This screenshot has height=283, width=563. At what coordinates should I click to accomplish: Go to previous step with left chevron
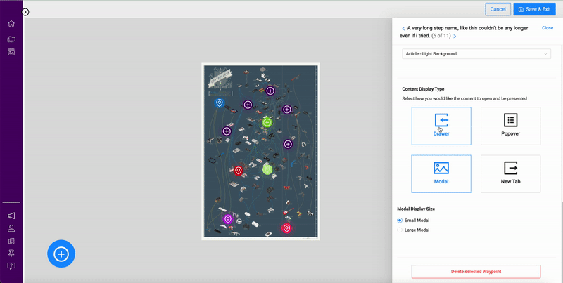403,28
